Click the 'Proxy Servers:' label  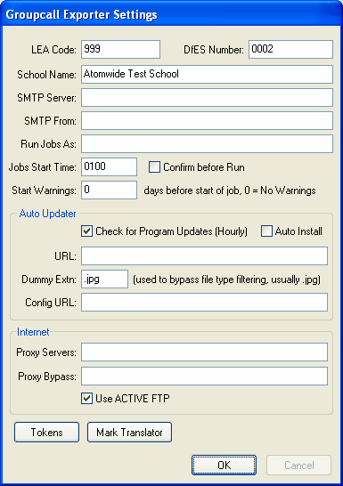[46, 352]
